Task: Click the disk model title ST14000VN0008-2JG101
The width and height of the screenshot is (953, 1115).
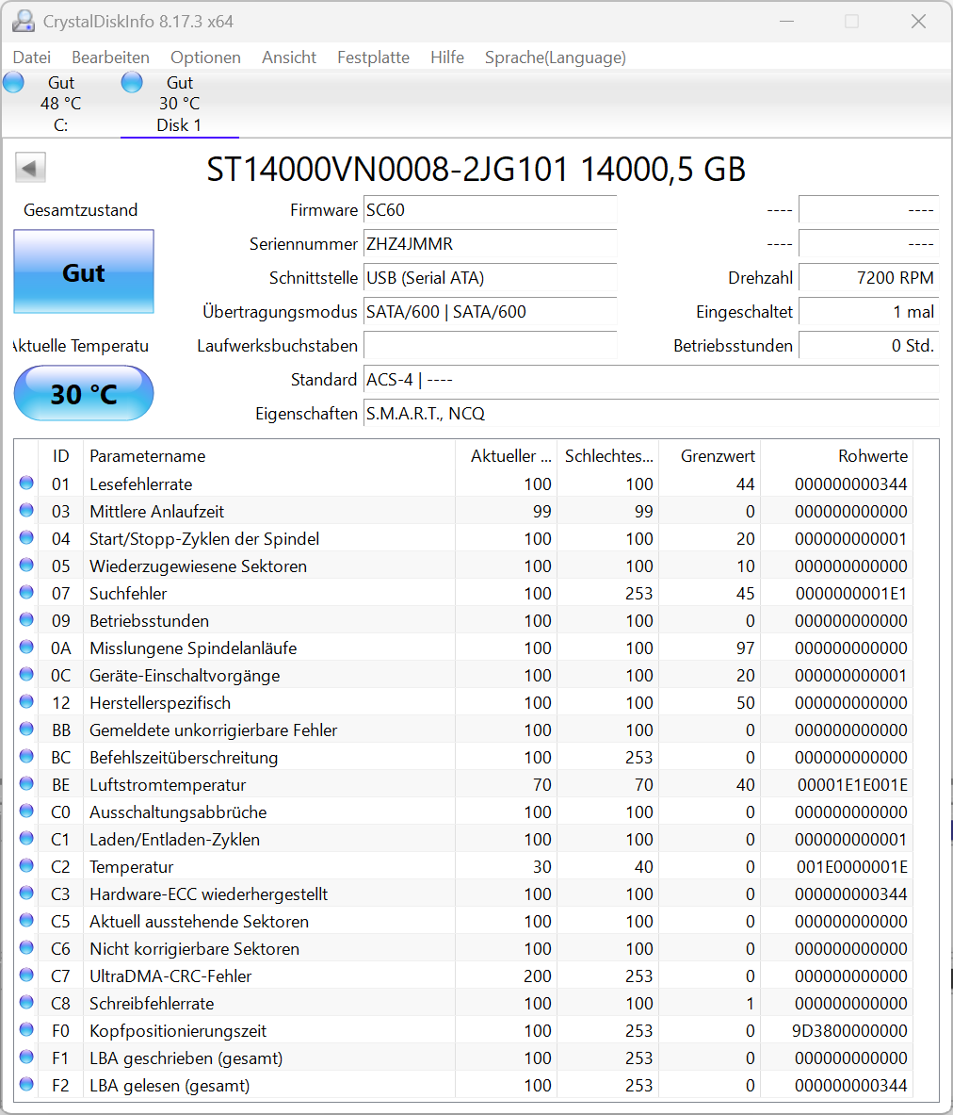Action: point(387,170)
